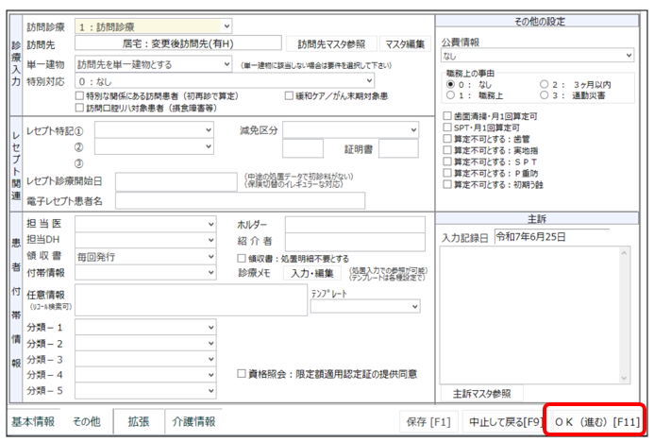Click 保存 [F1] button
Screen dimensions: 654x442
click(x=428, y=422)
